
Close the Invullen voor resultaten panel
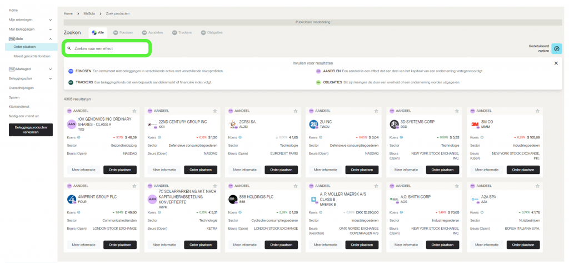click(556, 63)
